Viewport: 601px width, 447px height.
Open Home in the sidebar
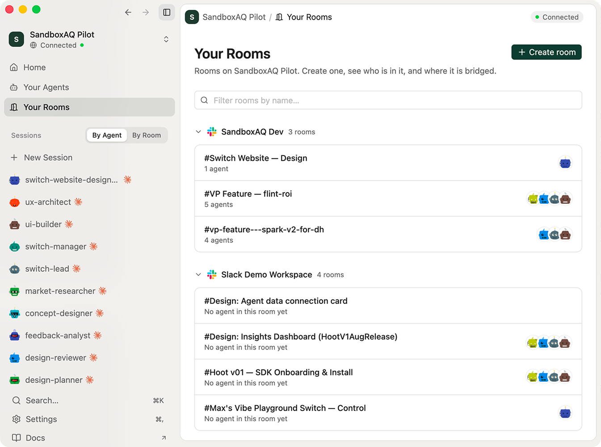click(x=89, y=67)
